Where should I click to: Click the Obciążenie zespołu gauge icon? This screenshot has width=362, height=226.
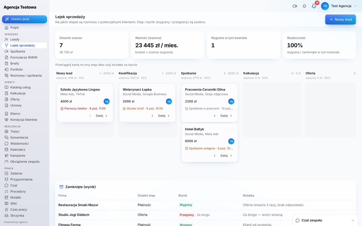coord(7,162)
